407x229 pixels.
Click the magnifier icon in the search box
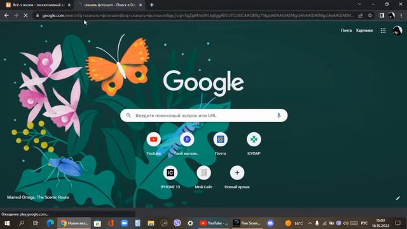pyautogui.click(x=128, y=115)
